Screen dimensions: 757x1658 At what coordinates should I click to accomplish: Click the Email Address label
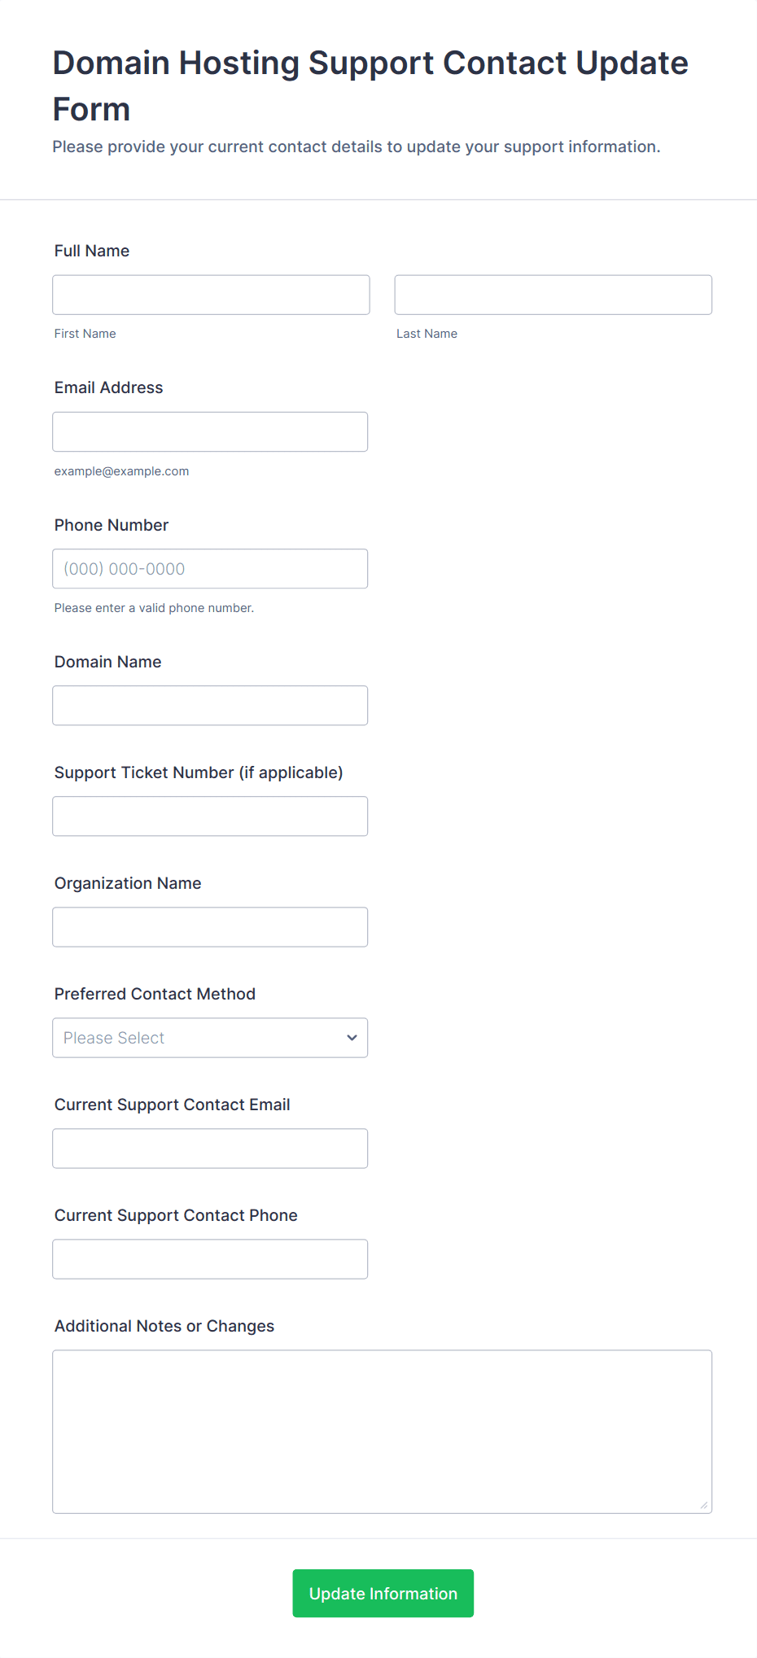(x=109, y=387)
